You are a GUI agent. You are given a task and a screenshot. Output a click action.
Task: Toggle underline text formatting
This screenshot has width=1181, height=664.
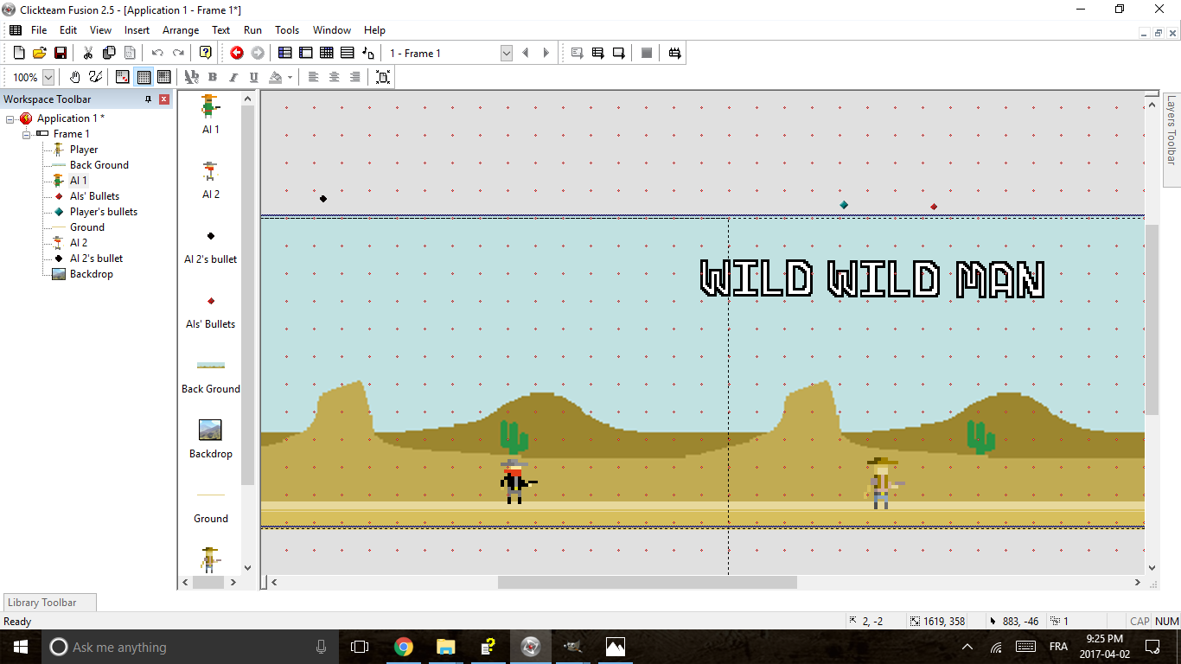coord(253,77)
